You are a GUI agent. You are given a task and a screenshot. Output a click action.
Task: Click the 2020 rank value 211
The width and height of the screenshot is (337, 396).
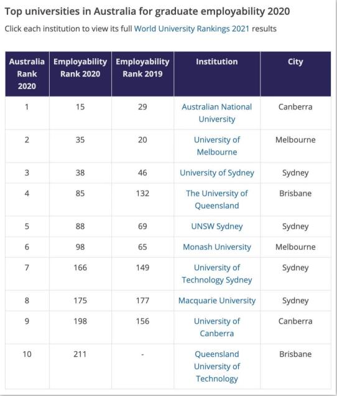click(x=80, y=354)
